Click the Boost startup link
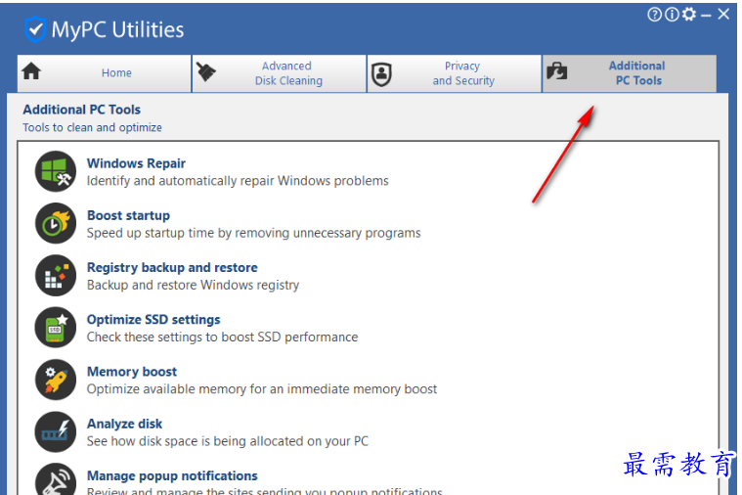Image resolution: width=742 pixels, height=495 pixels. pos(128,215)
